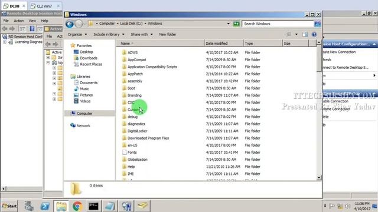Click the change view icon
Screen dimensions: 378x212
pos(289,34)
